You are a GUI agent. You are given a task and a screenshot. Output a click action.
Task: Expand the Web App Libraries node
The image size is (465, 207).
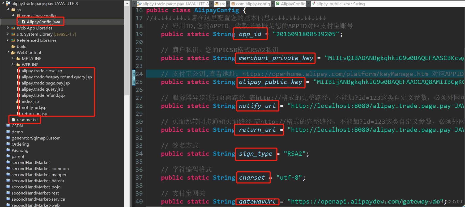[x=8, y=27]
